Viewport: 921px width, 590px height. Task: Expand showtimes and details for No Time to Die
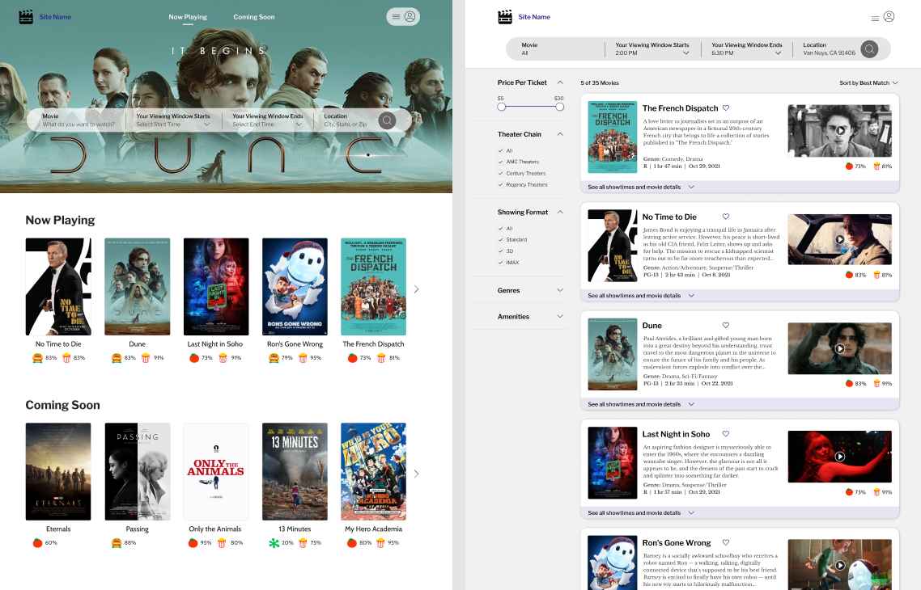coord(642,296)
